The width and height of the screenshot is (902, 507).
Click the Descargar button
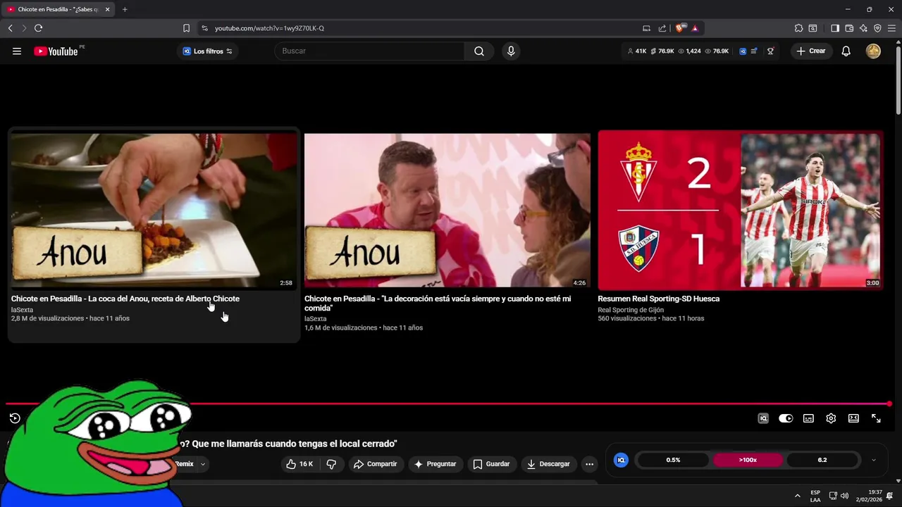[x=548, y=464]
